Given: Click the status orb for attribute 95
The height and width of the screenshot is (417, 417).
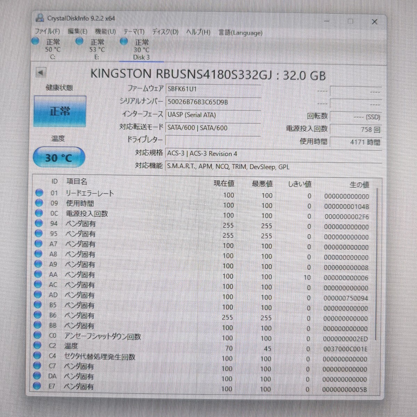Looking at the screenshot, I should coord(39,234).
